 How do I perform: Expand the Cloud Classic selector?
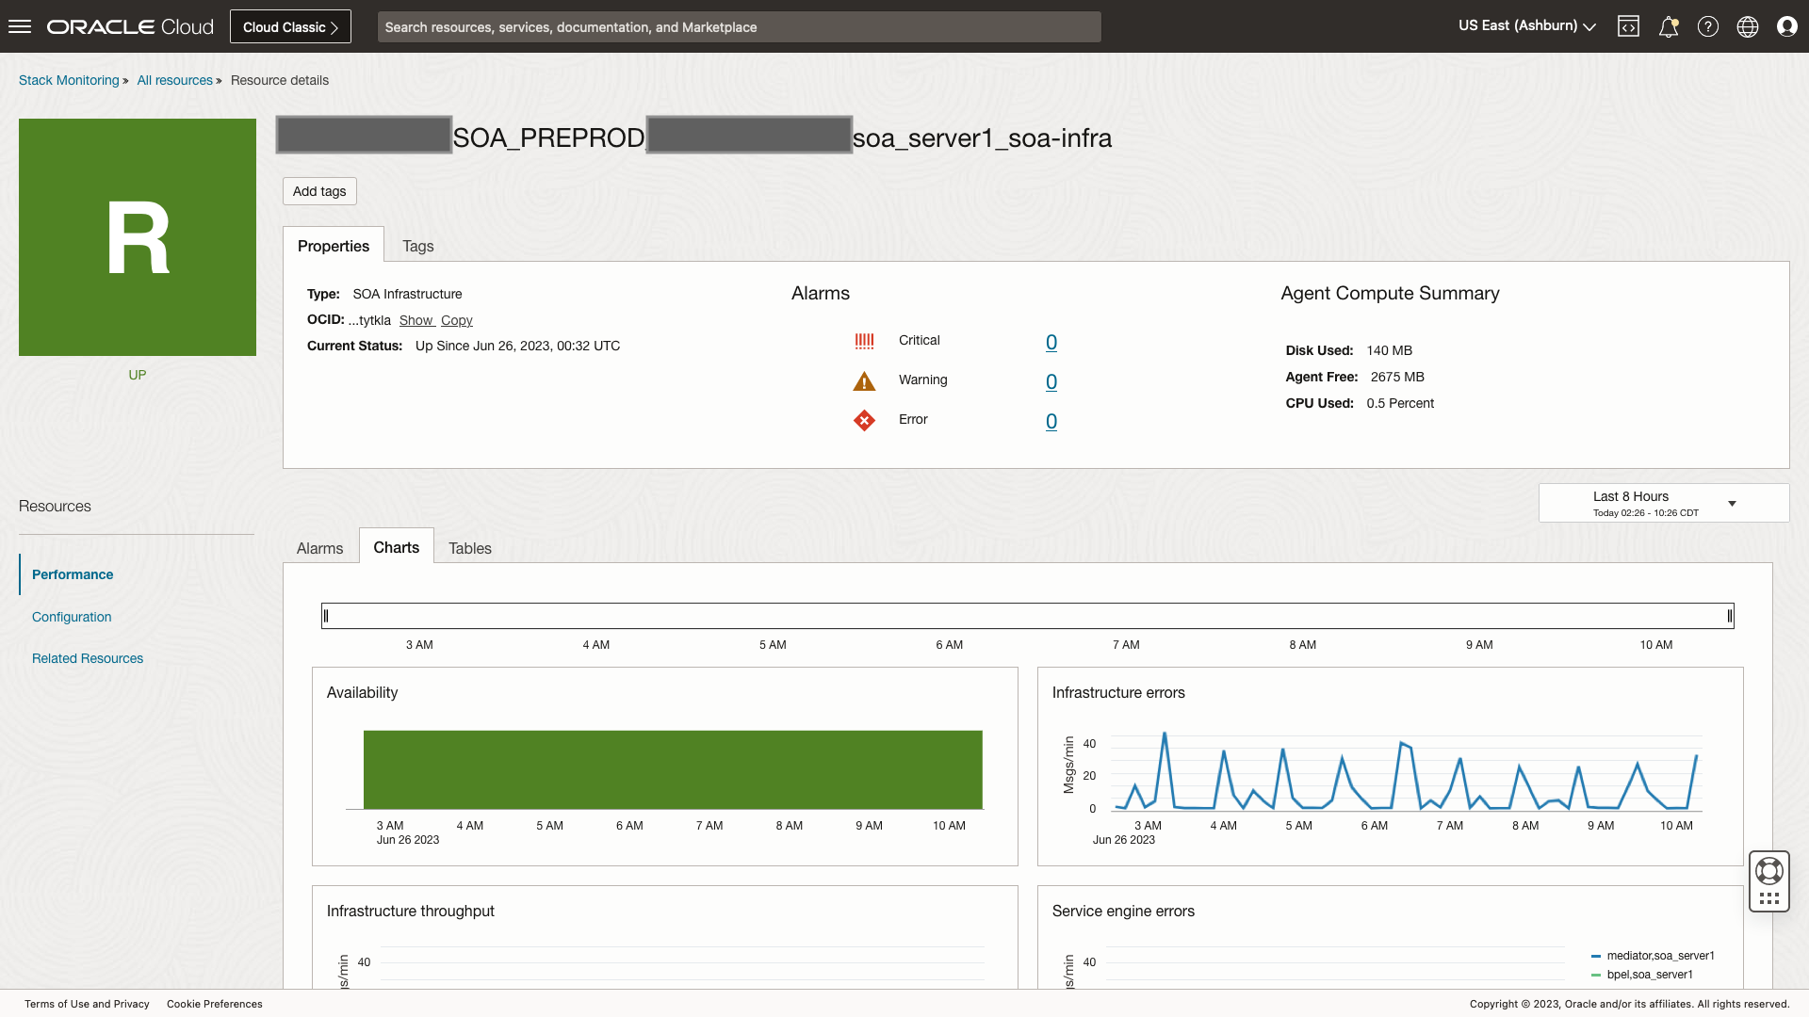(x=289, y=25)
